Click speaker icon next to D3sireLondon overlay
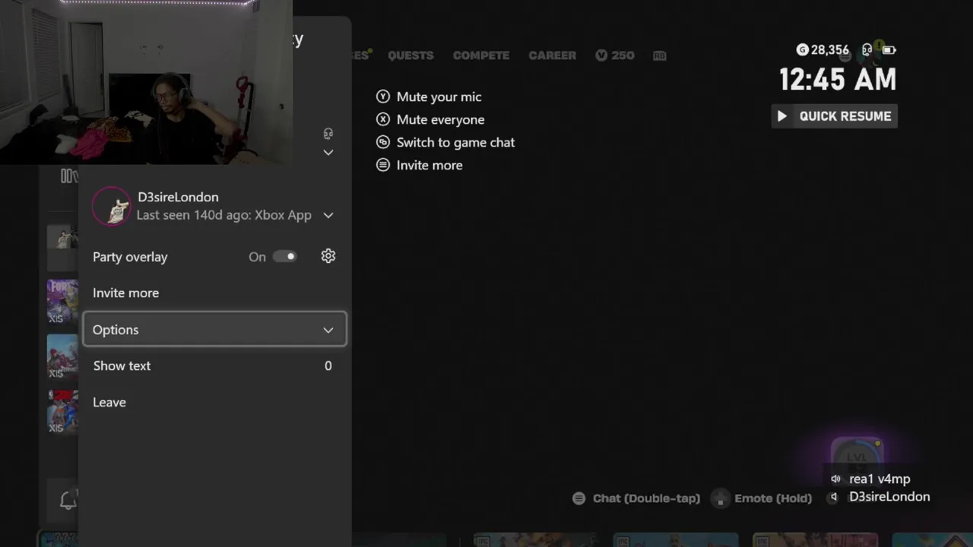Screen dimensions: 973x547 click(x=834, y=497)
